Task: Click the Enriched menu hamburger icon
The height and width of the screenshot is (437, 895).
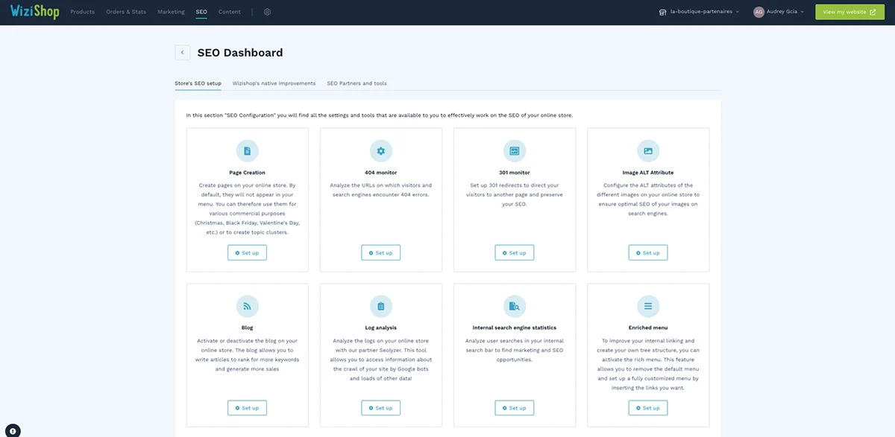Action: pos(648,306)
